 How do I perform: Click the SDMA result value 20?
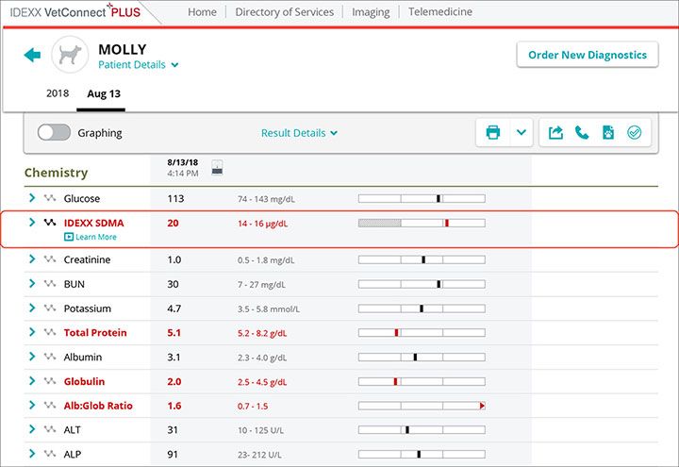click(173, 223)
